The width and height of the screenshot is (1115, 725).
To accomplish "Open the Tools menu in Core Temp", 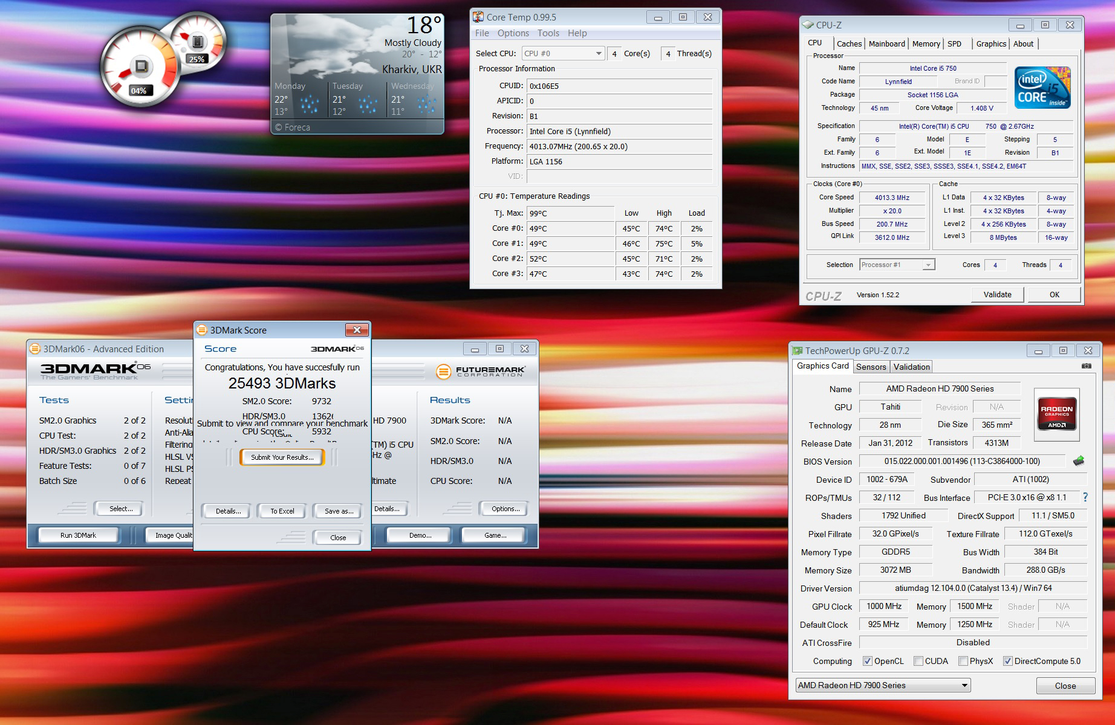I will (548, 33).
